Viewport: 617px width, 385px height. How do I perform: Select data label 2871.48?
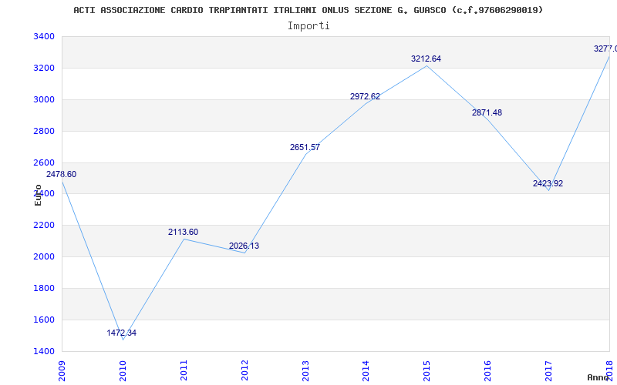487,112
